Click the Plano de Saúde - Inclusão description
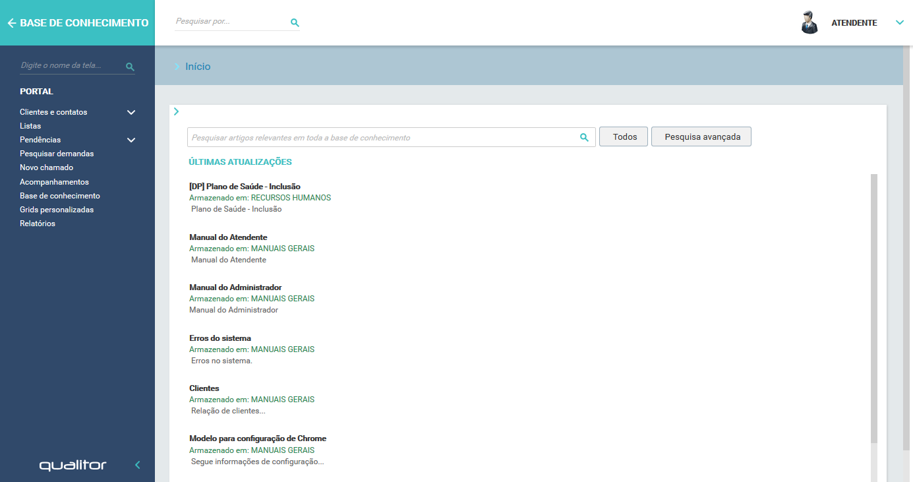The height and width of the screenshot is (482, 913). tap(236, 209)
